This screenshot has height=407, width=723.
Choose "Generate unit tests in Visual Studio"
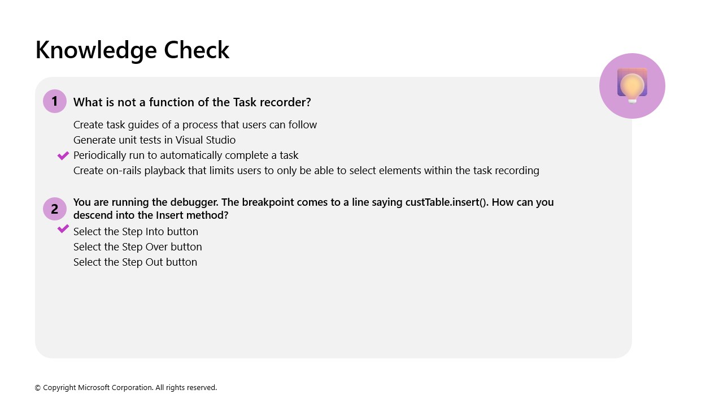154,140
